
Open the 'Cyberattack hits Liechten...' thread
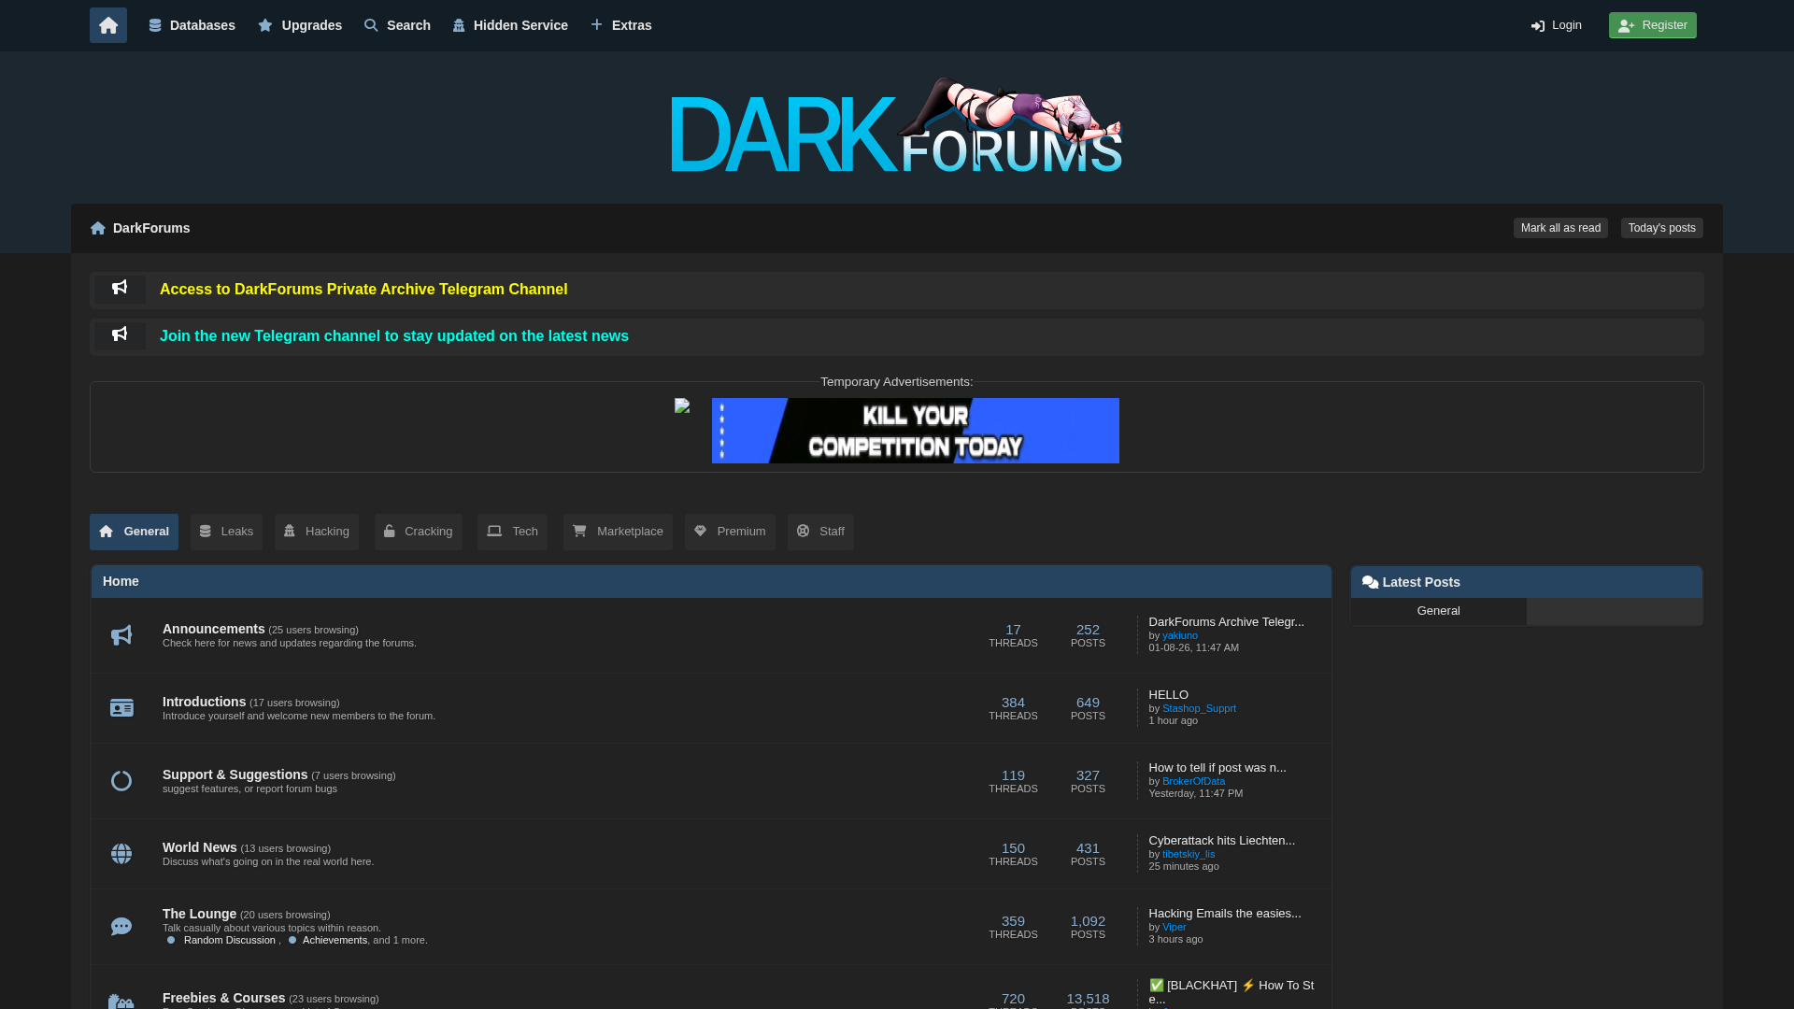(1221, 841)
